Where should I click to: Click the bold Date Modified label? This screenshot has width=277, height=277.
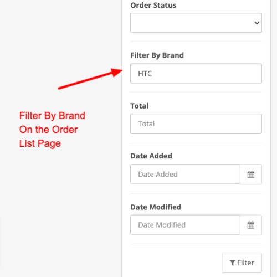click(x=156, y=207)
